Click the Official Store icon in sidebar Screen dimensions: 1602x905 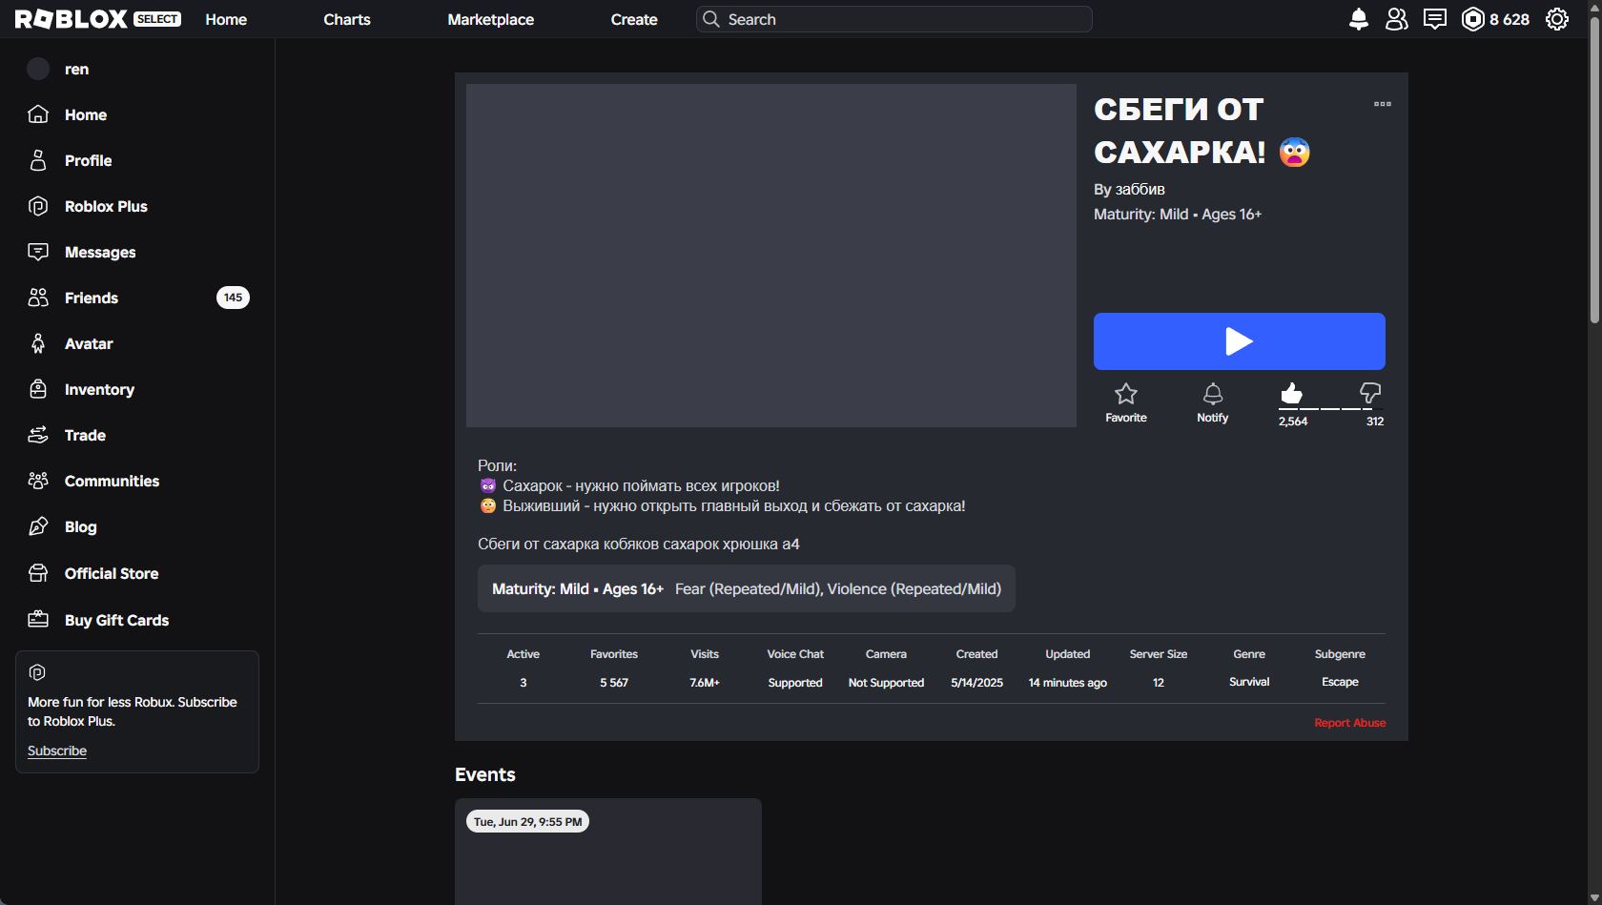tap(38, 573)
